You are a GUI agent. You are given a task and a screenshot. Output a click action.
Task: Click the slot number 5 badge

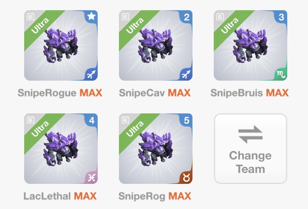click(x=186, y=120)
